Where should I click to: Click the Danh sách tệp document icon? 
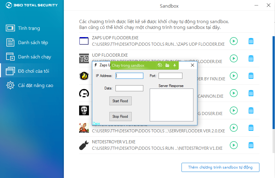pyautogui.click(x=10, y=43)
